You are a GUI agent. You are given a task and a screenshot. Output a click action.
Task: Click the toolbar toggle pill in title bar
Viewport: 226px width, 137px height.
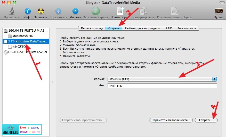point(222,3)
